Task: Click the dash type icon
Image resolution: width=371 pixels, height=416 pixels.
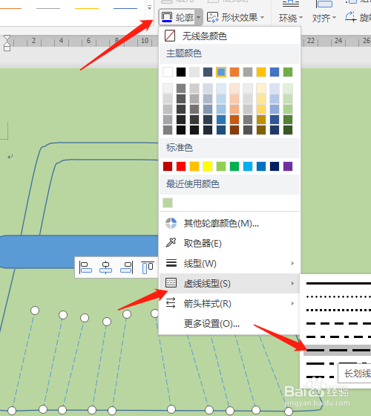Action: click(171, 283)
